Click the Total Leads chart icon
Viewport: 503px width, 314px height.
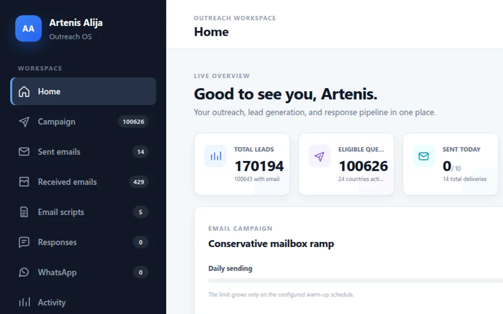215,156
